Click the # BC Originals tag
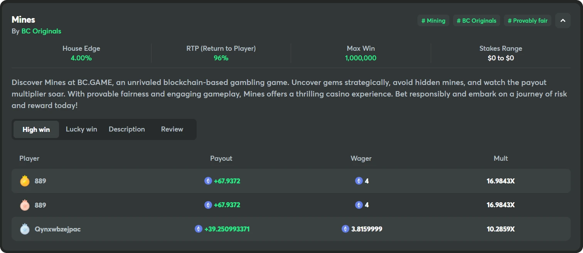This screenshot has width=583, height=253. [x=477, y=21]
